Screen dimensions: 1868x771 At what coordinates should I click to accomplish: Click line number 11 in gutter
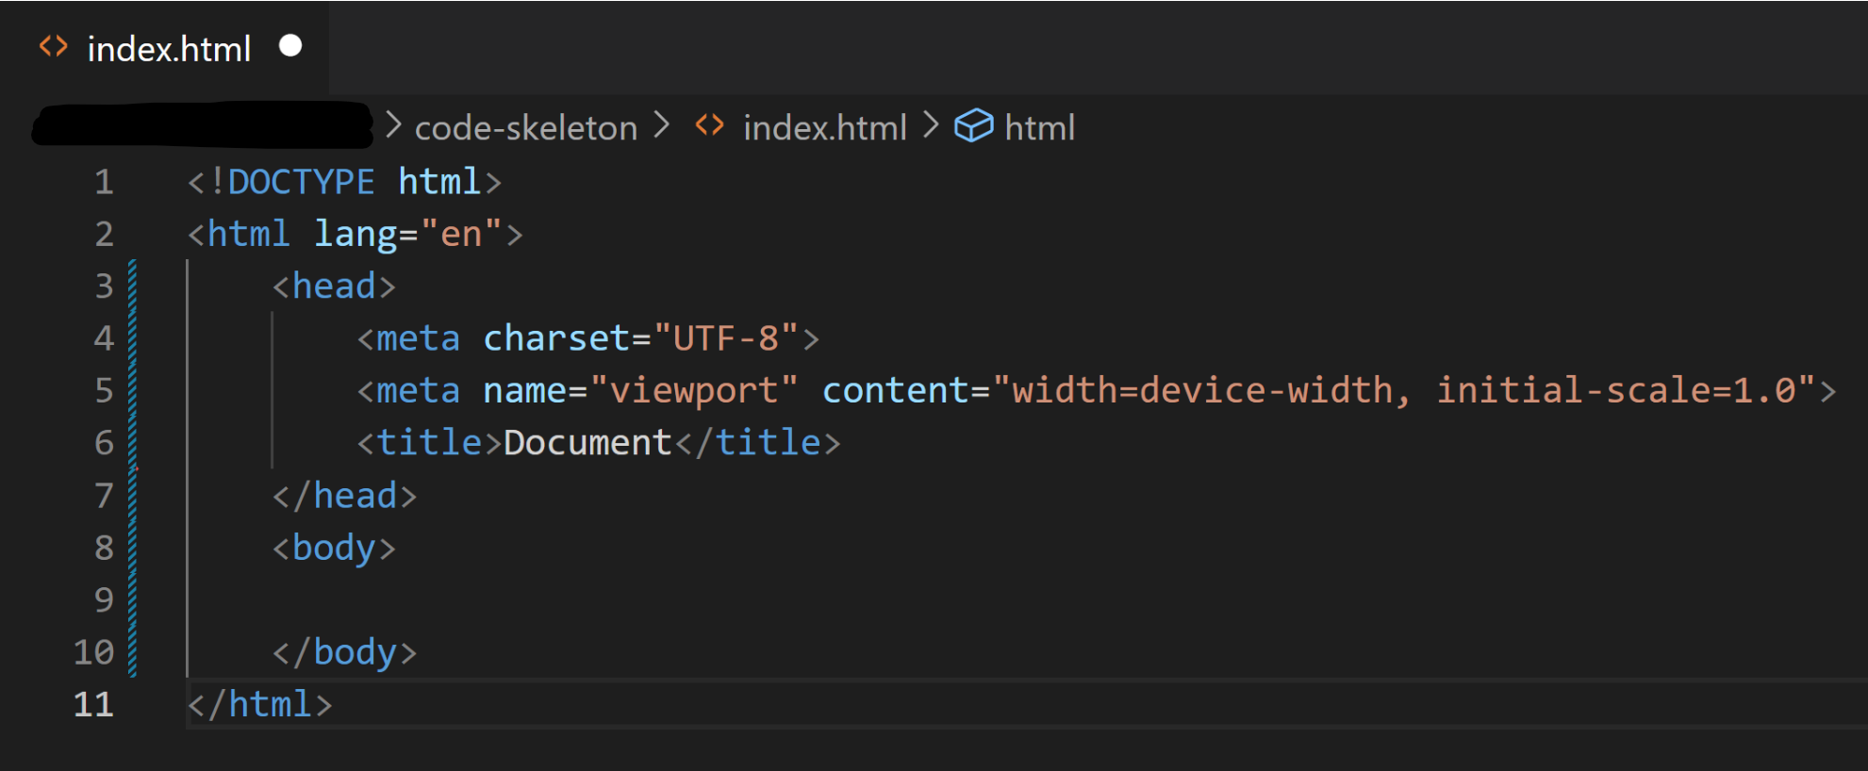[93, 704]
